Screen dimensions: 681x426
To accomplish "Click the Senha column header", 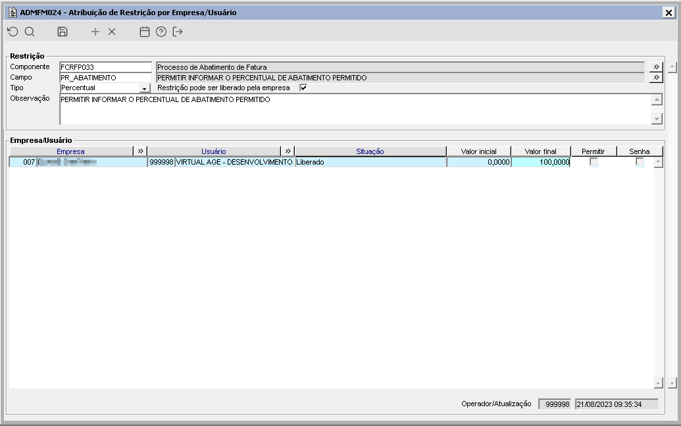I will [640, 151].
